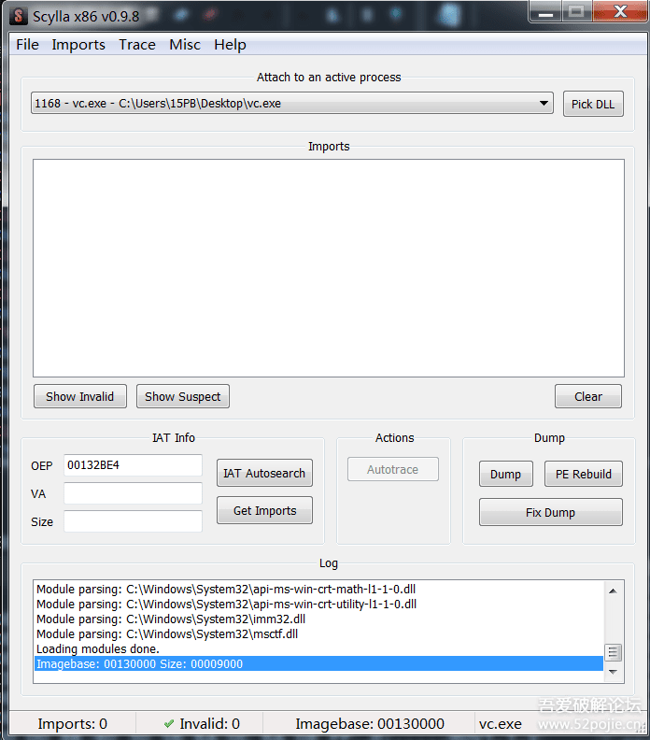
Task: Click the log scrollbar thumb
Action: [613, 652]
